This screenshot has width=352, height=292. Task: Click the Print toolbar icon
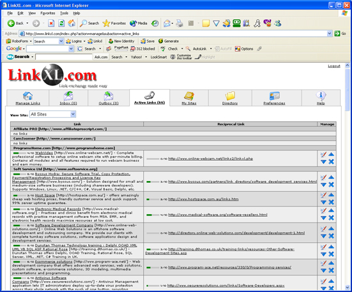[180, 23]
